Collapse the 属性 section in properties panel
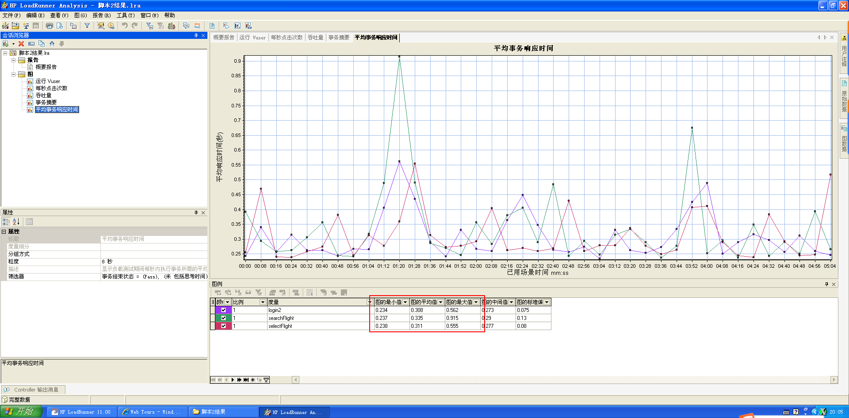The height and width of the screenshot is (418, 849). pos(4,232)
